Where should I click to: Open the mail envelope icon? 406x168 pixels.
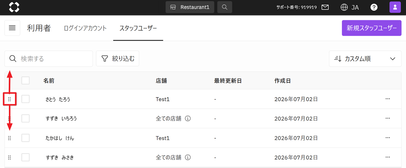click(325, 7)
